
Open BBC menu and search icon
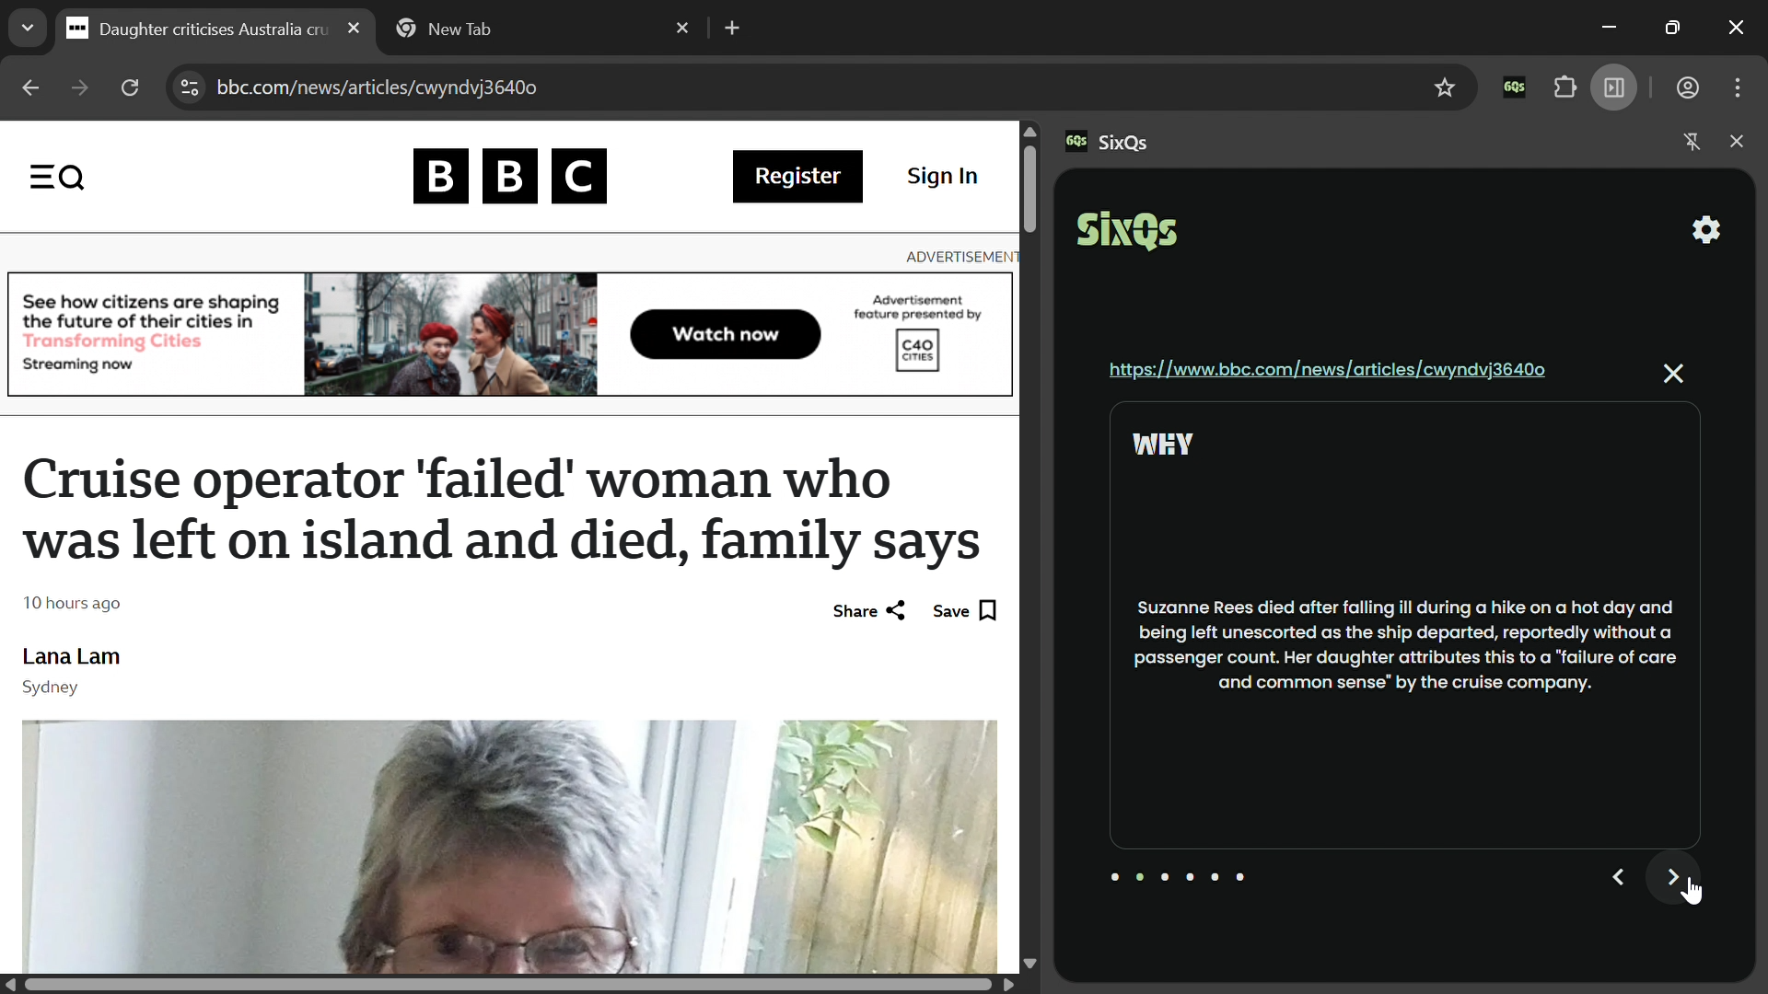tap(57, 177)
